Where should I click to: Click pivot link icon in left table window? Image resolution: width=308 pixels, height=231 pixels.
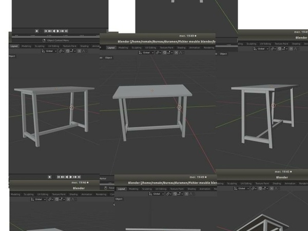(62, 51)
